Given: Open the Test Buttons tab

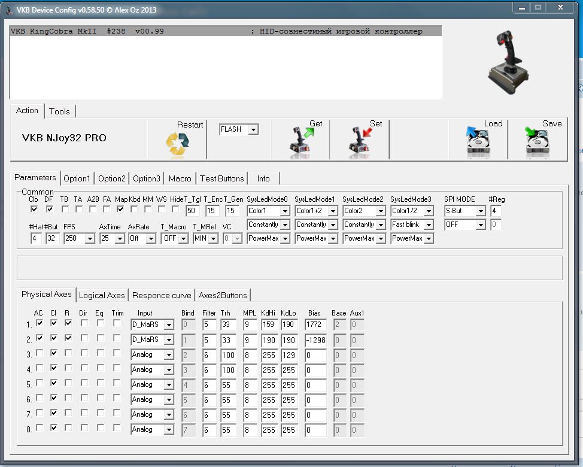Looking at the screenshot, I should (222, 178).
